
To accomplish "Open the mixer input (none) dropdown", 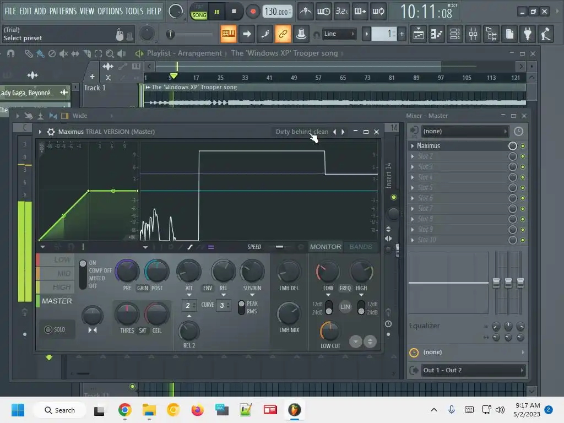I will pos(465,131).
